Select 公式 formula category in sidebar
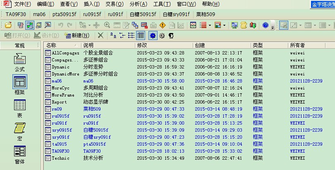The image size is (335, 170). coord(20,62)
